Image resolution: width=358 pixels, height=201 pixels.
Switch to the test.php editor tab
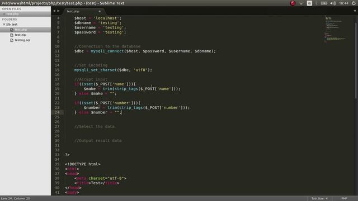pos(83,11)
